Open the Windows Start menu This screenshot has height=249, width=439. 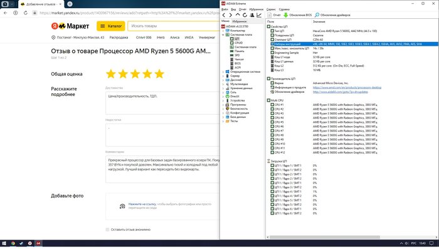(x=4, y=243)
